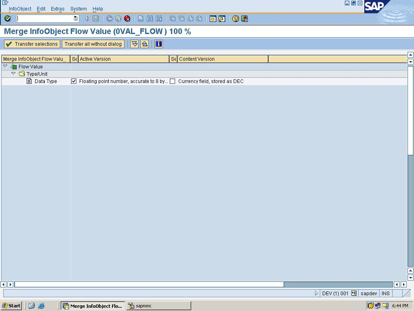Click the red Cancel icon
Image resolution: width=414 pixels, height=311 pixels.
[127, 19]
